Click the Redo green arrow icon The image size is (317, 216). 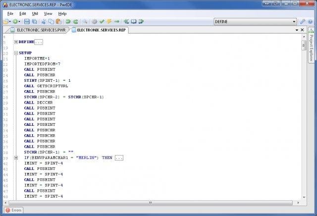click(x=76, y=21)
